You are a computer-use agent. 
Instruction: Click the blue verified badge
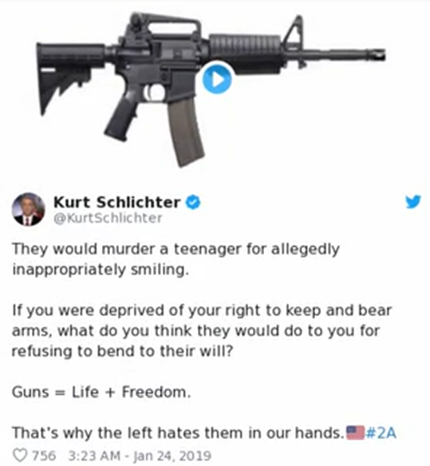tap(193, 202)
